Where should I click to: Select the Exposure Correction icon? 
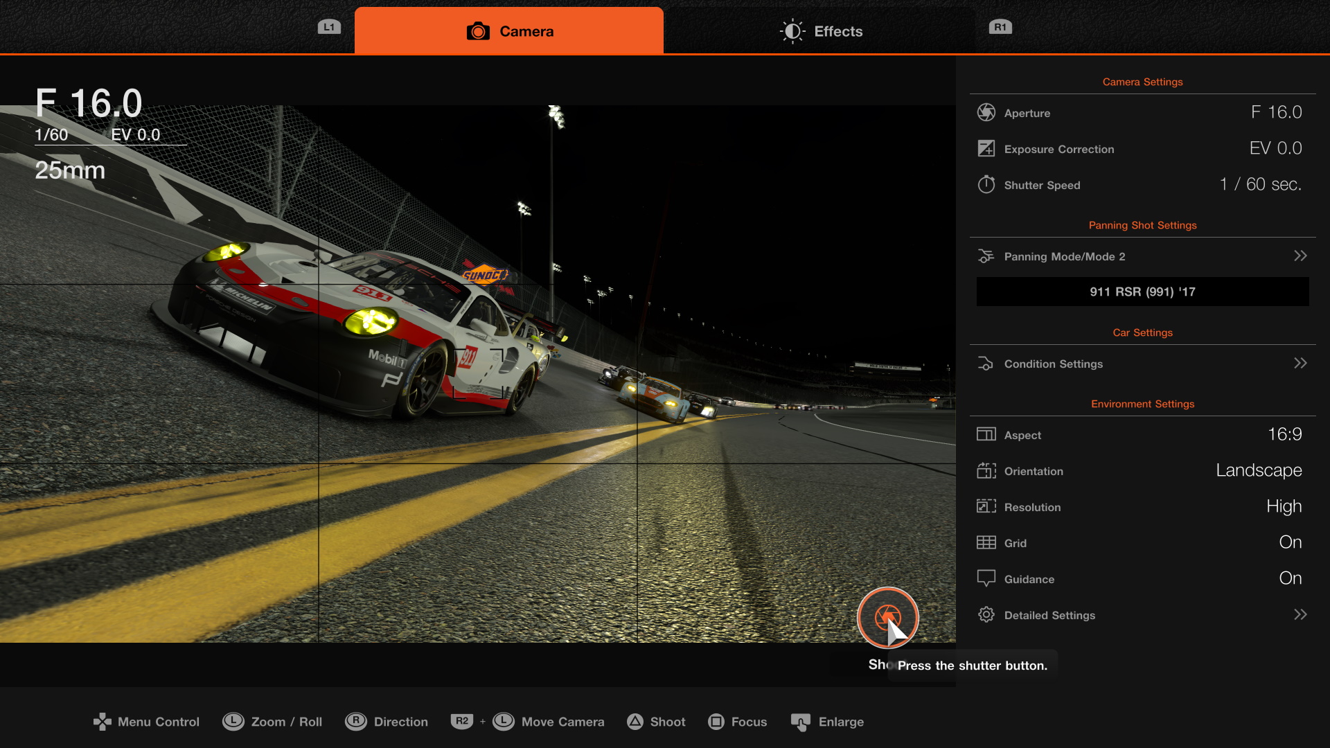(x=986, y=148)
